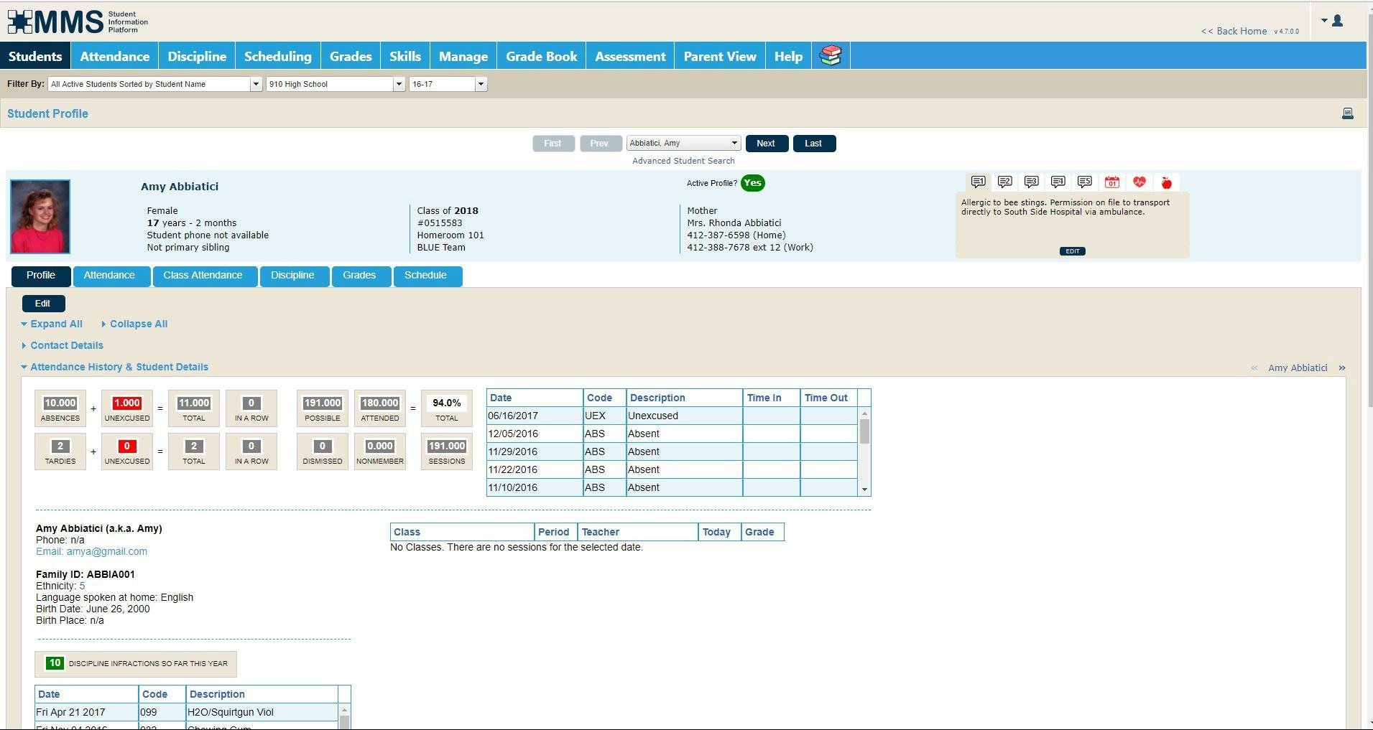Open comment bubble 1 for Amy
Viewport: 1373px width, 730px height.
click(x=979, y=182)
